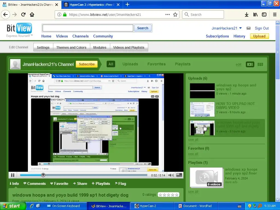Viewport: 280px width, 210px height.
Task: Open the browser home page icon
Action: [x=32, y=14]
